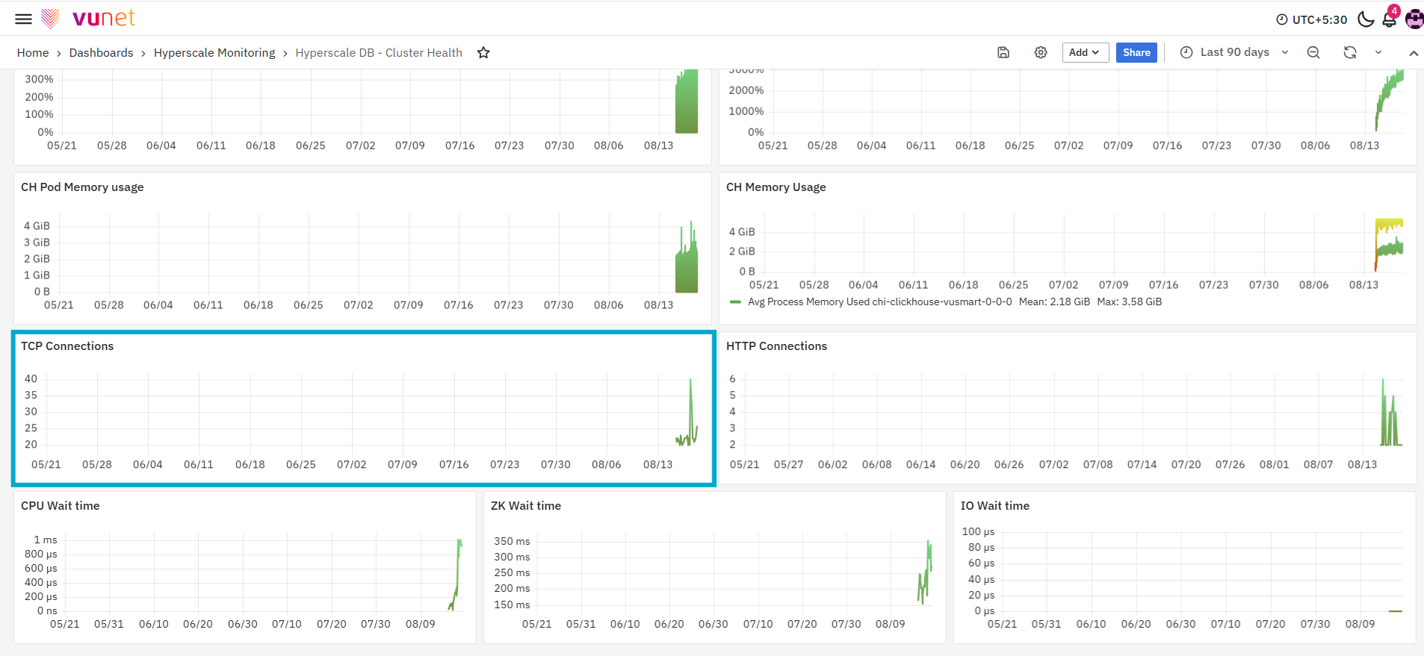Click the vunet logo
This screenshot has width=1424, height=656.
[88, 18]
